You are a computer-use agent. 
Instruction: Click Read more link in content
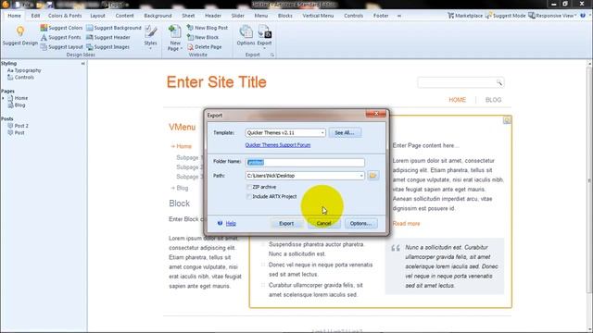pos(406,224)
